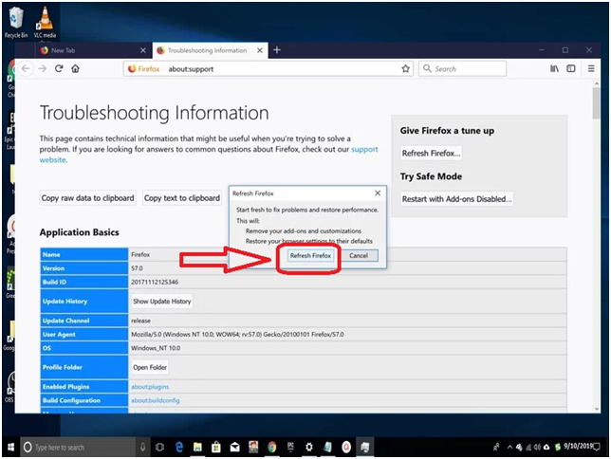611x459 pixels.
Task: Open the notification center icon
Action: click(x=597, y=448)
